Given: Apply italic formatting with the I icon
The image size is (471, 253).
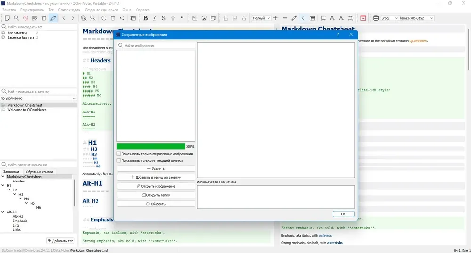Looking at the screenshot, I should 154,18.
